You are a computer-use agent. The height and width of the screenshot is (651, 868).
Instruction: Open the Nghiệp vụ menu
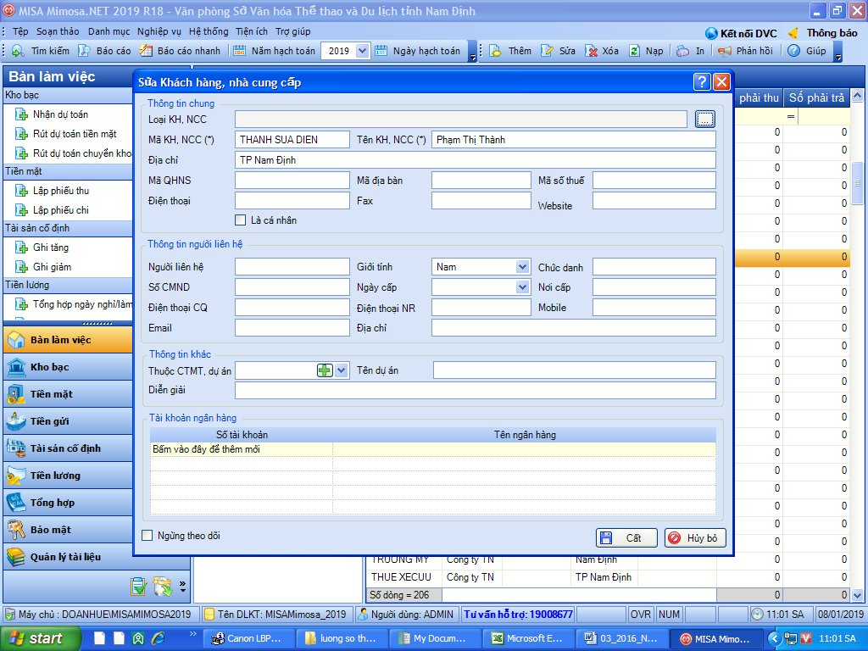[x=159, y=31]
